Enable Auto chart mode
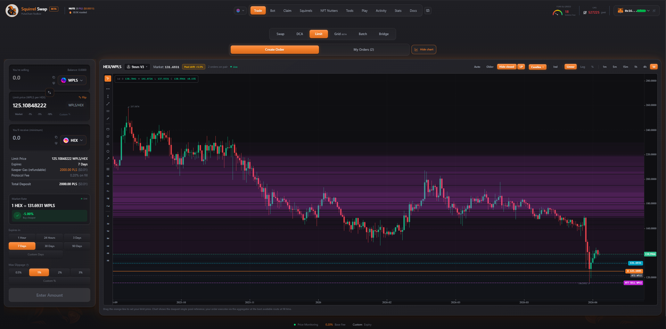The height and width of the screenshot is (329, 666). click(x=477, y=67)
